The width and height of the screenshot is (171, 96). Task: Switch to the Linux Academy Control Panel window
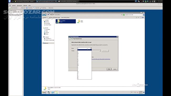25,1
